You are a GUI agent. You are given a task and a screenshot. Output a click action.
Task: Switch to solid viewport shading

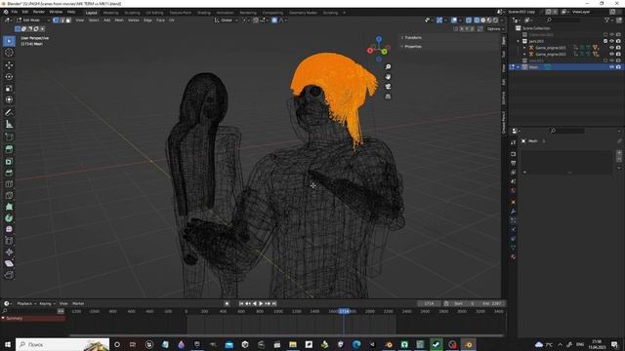point(483,19)
